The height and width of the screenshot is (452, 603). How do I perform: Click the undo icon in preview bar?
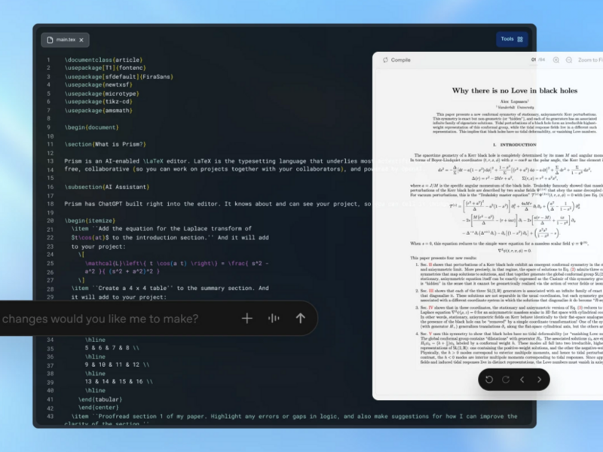[489, 380]
